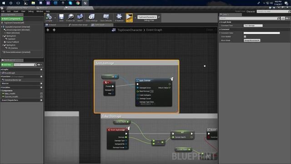The height and width of the screenshot is (164, 291).
Task: Open the Move Mode dropdown
Action: (252, 41)
